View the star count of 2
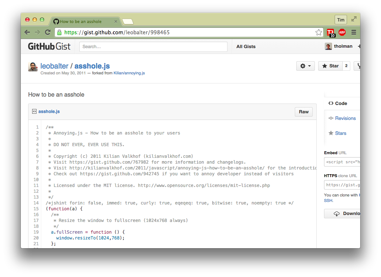Image resolution: width=381 pixels, height=277 pixels. [x=346, y=66]
